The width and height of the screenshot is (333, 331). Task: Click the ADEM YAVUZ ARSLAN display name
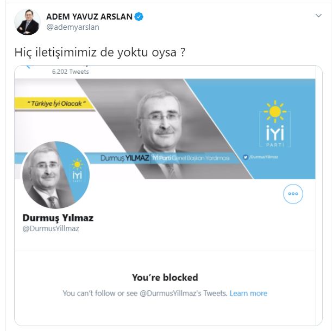pos(89,16)
